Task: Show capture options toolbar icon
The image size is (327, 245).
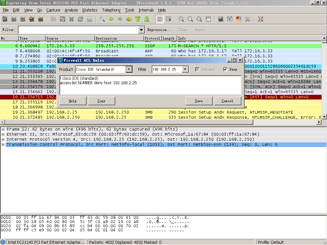Action: (x=14, y=19)
